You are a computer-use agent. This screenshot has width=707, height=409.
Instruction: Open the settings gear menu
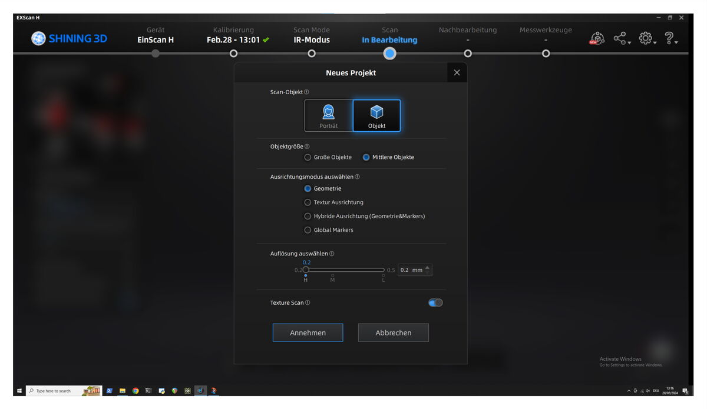click(x=647, y=39)
